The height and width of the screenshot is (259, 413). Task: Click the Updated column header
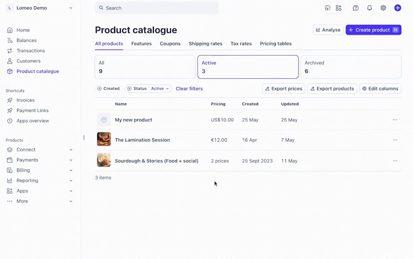290,104
